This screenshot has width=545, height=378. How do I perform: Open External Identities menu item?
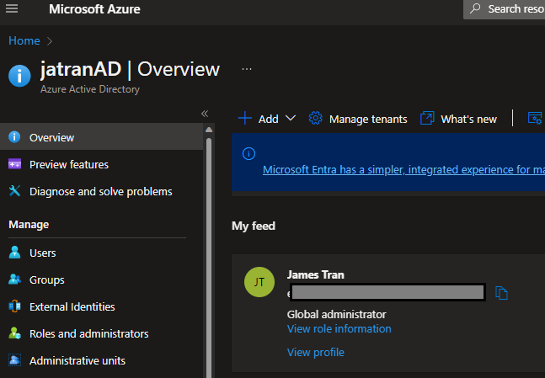pyautogui.click(x=101, y=306)
